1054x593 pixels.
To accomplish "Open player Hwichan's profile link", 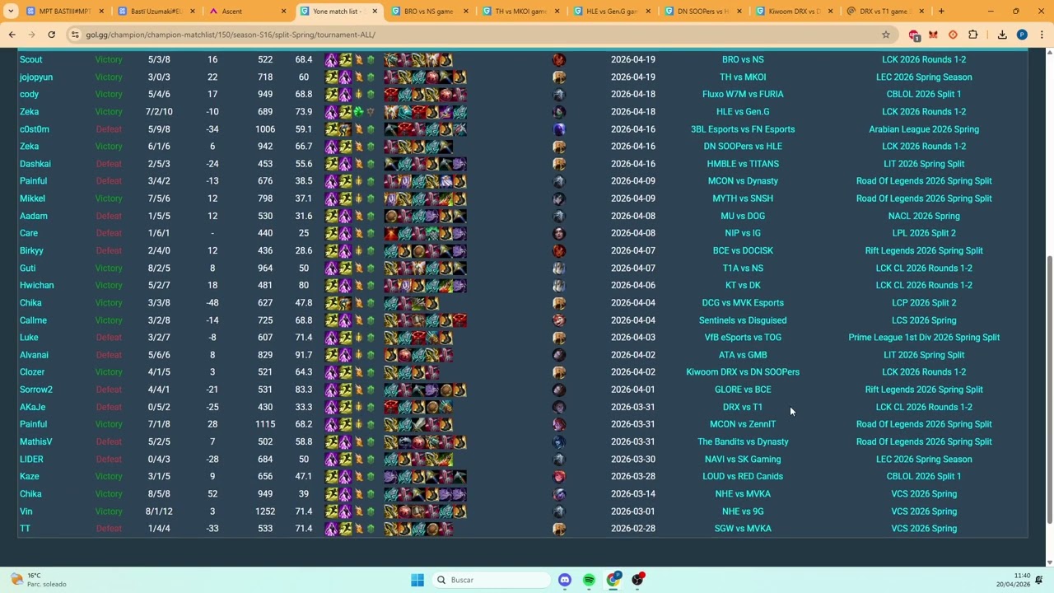I will coord(36,285).
